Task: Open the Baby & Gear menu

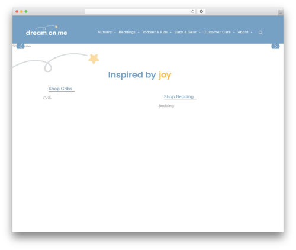Action: [185, 32]
